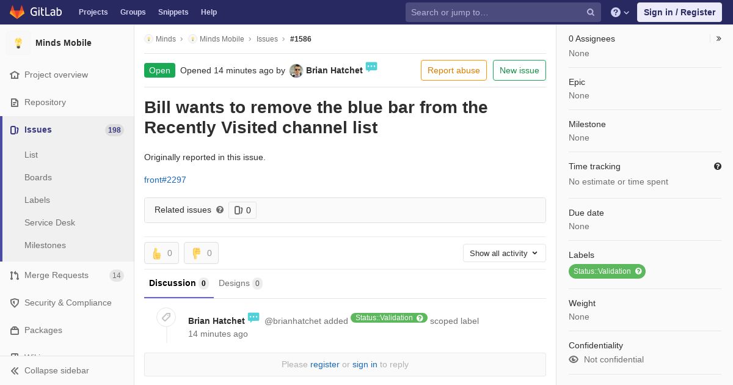Open the Projects menu
733x385 pixels.
pos(93,12)
